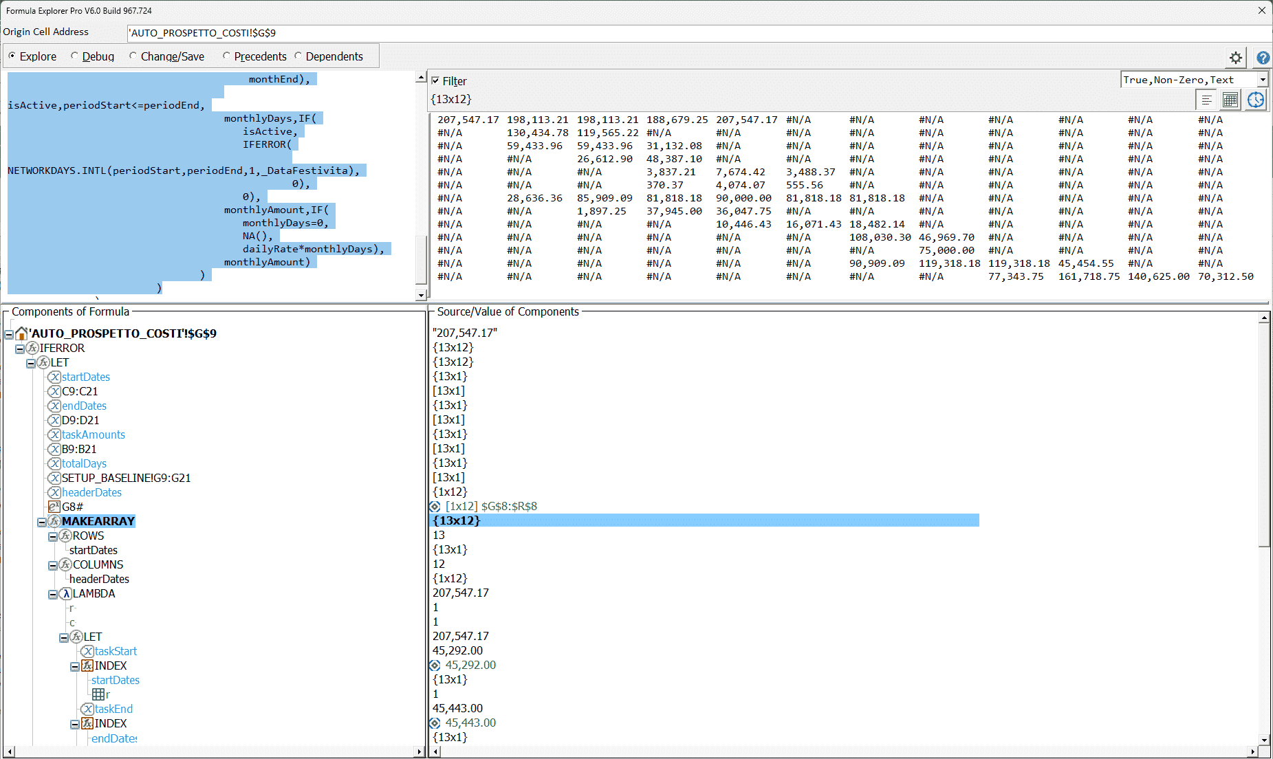Viewport: 1273px width, 759px height.
Task: Select the Precedents radio button
Action: [x=226, y=56]
